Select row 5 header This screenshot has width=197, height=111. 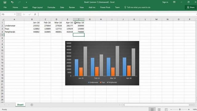point(2,35)
